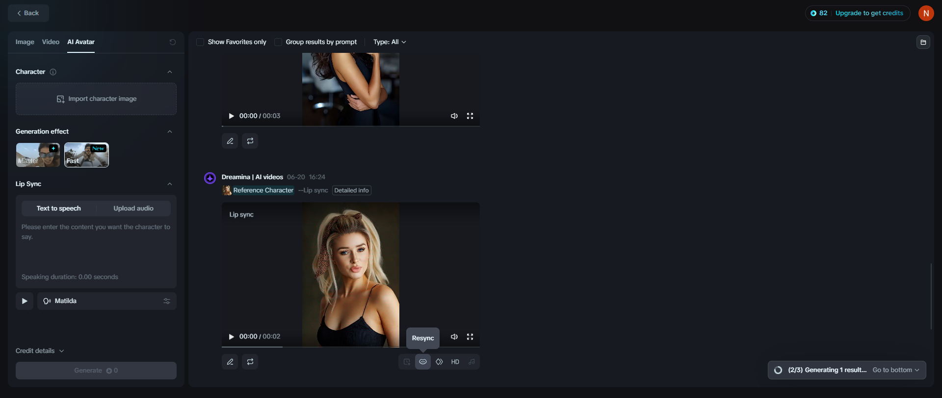The width and height of the screenshot is (942, 398).
Task: Expand Credit details
Action: (40, 351)
